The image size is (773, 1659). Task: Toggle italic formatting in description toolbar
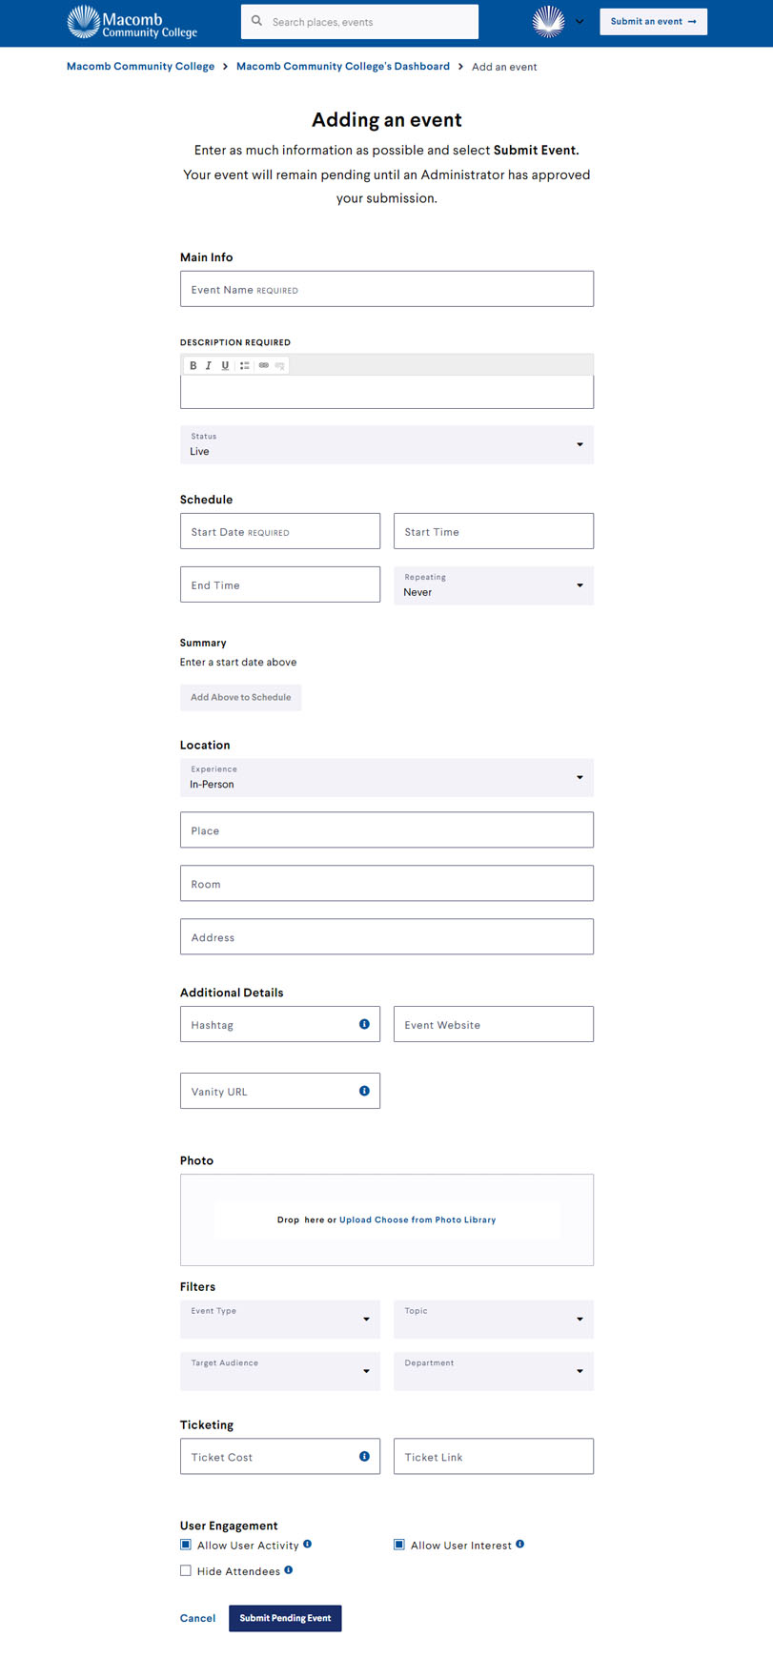tap(209, 365)
